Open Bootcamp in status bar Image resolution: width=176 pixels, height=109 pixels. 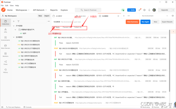coord(145,107)
